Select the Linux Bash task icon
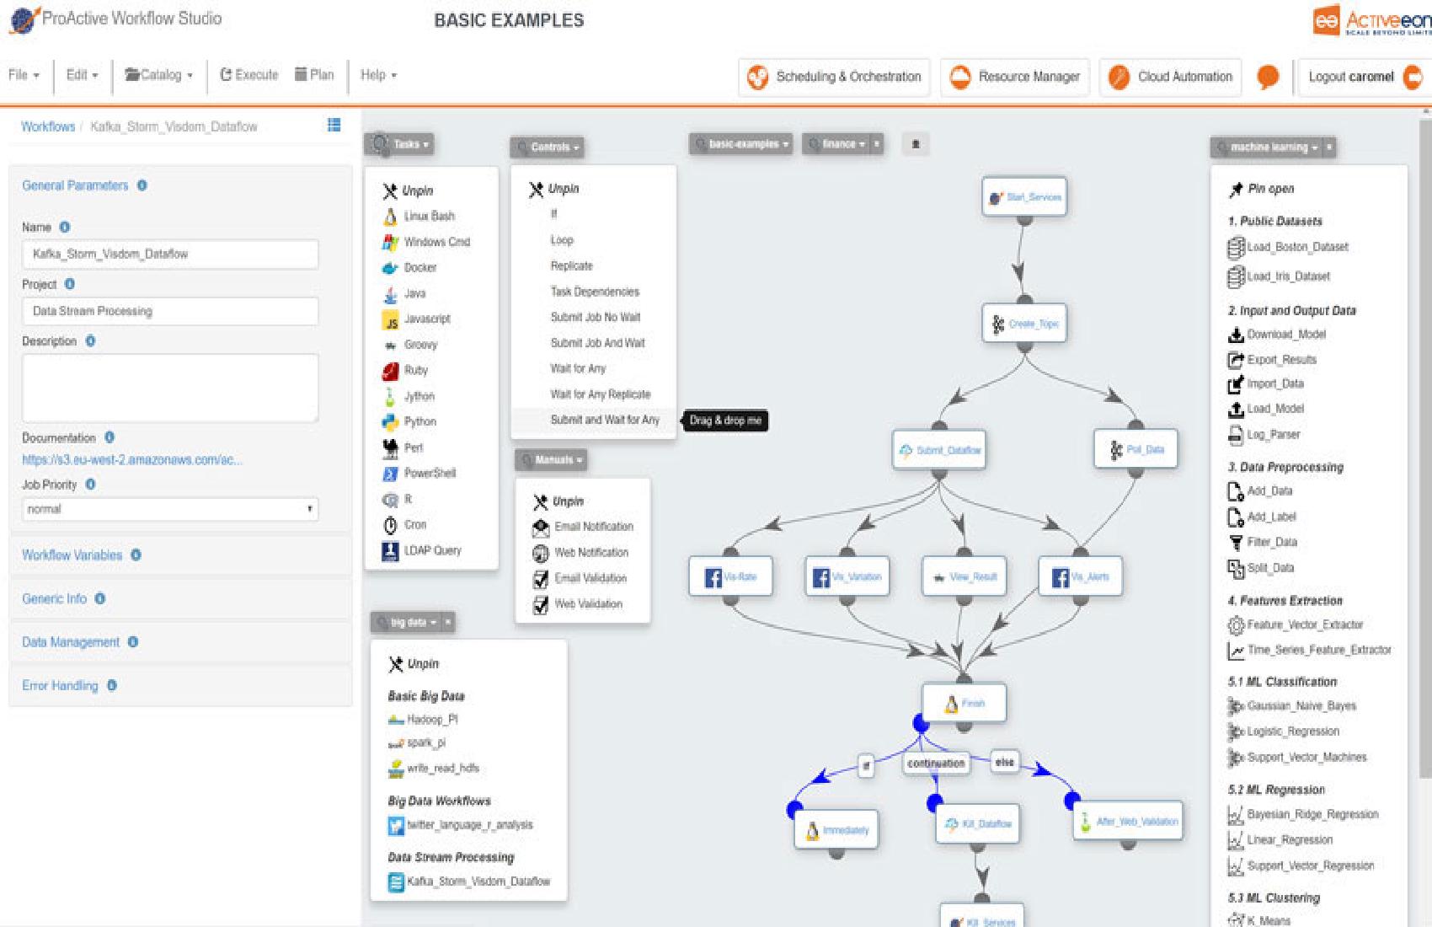The height and width of the screenshot is (927, 1432). pyautogui.click(x=389, y=217)
